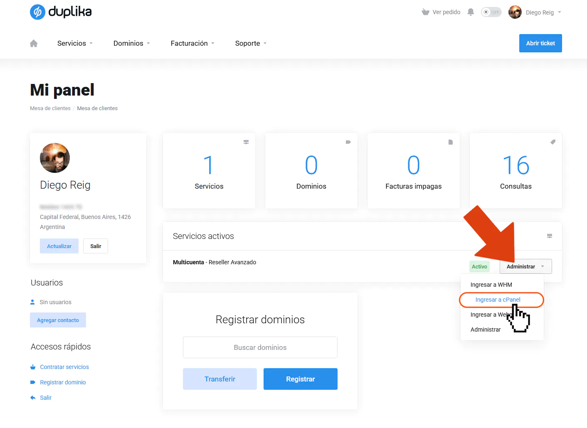This screenshot has height=428, width=587.
Task: Open the Facturación dropdown menu
Action: [x=192, y=43]
